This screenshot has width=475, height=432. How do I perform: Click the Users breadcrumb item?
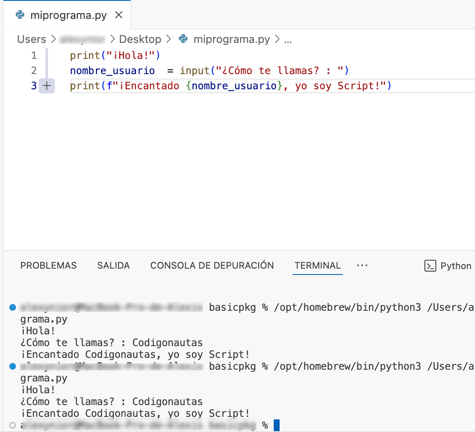point(31,39)
